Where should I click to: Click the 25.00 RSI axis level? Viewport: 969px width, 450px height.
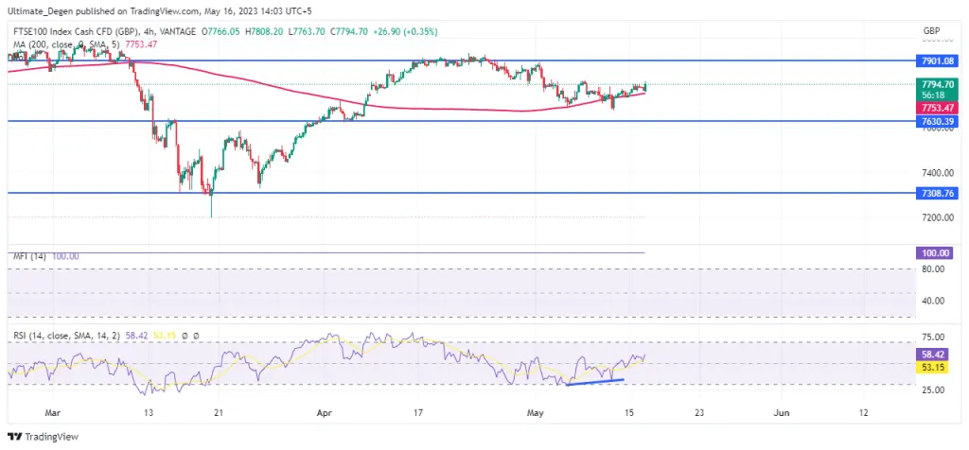click(x=933, y=389)
